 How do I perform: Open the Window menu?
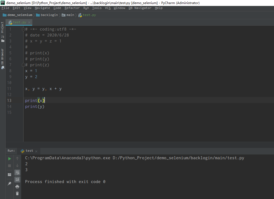120,8
